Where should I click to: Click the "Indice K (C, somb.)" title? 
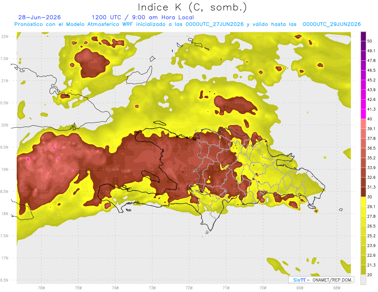pos(192,7)
